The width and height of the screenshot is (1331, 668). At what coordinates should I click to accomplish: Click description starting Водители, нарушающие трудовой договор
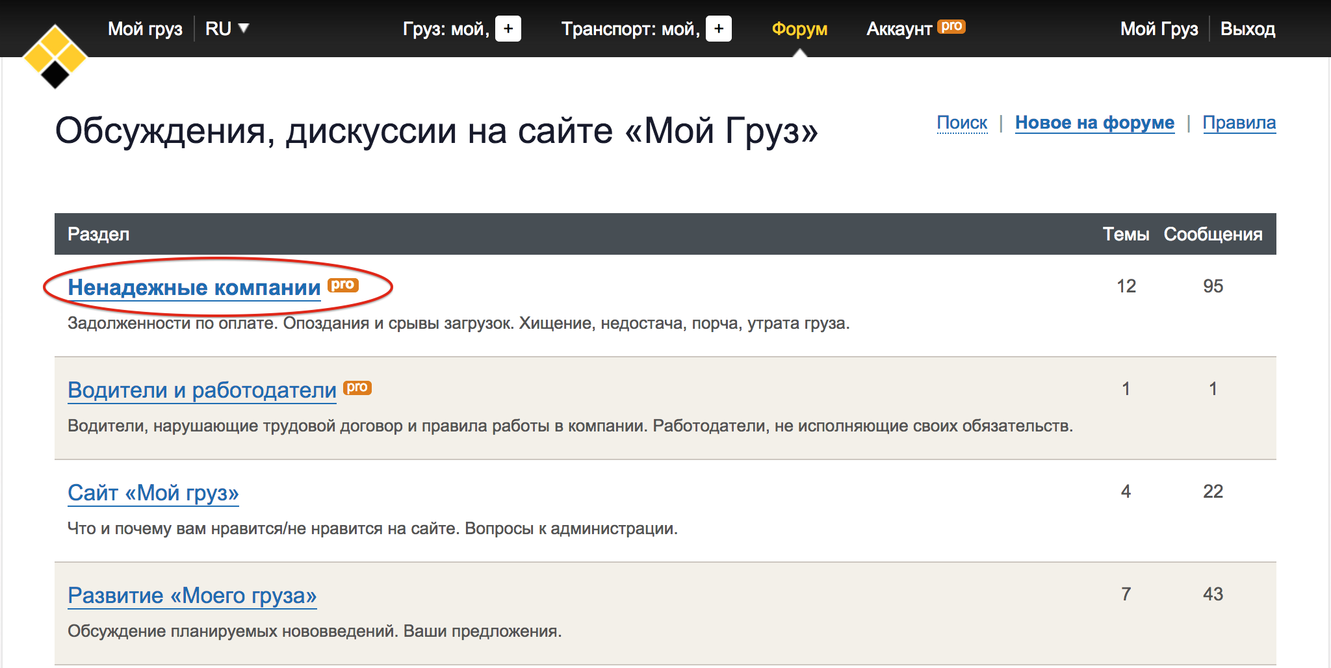571,426
